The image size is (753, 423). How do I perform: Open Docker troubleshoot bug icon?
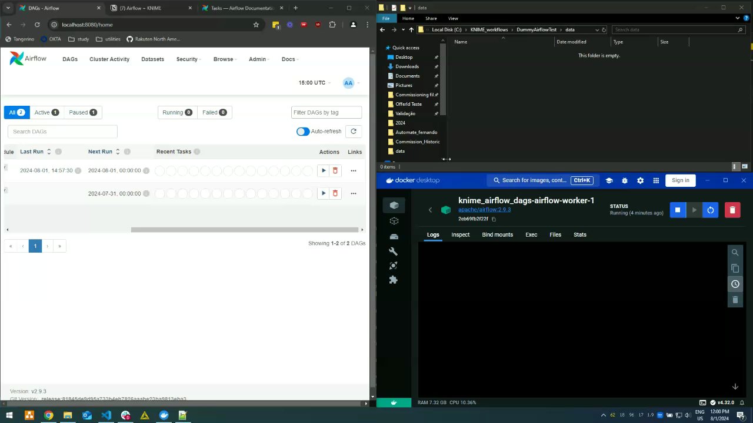[625, 180]
